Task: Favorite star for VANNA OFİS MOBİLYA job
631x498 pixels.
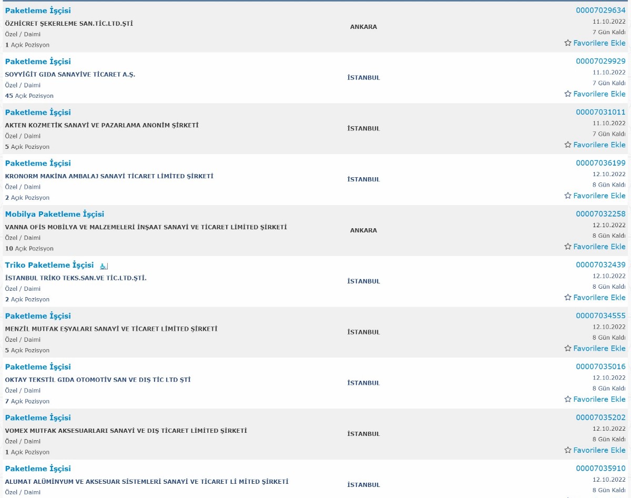Action: [x=567, y=247]
